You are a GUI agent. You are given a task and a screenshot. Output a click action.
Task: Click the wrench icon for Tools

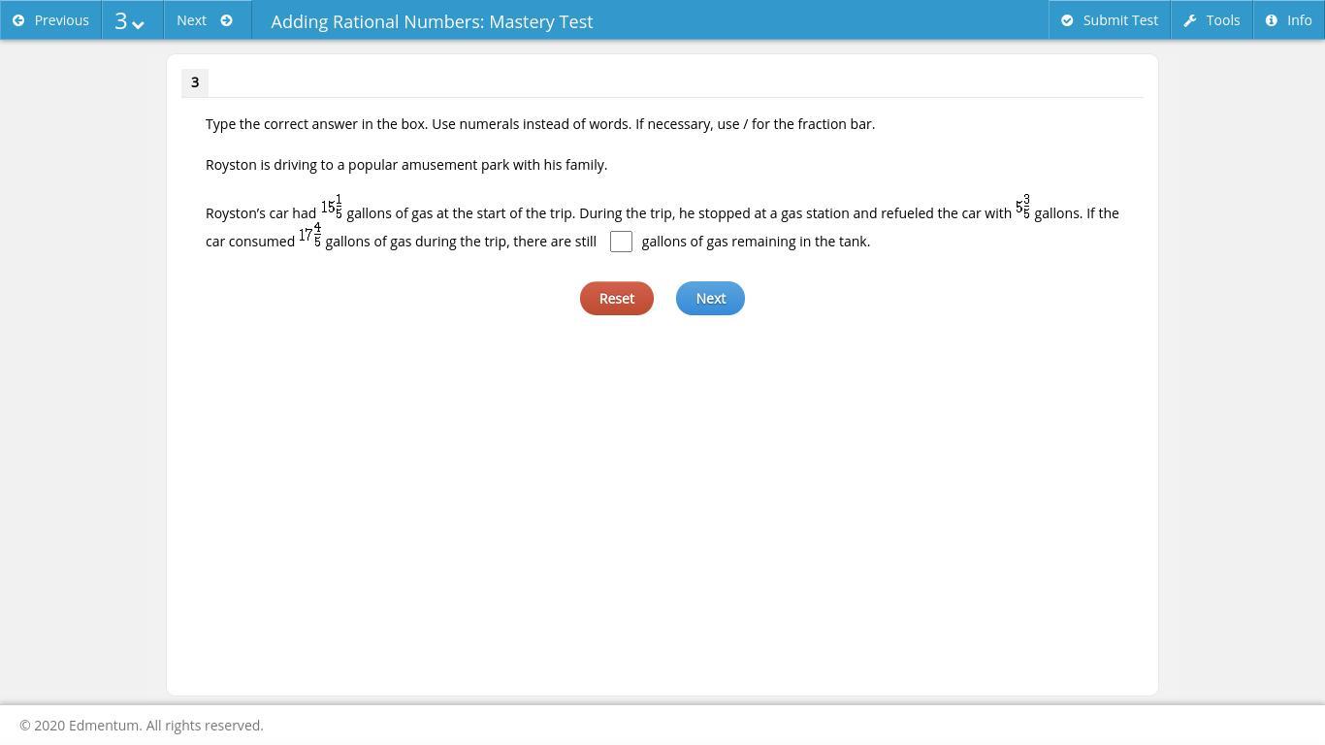1190,20
